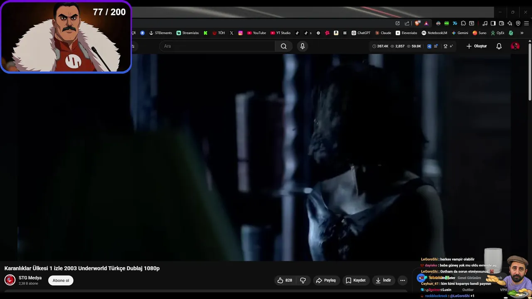The height and width of the screenshot is (299, 532).
Task: Open the Elevenlabs bookmark
Action: coord(406,33)
